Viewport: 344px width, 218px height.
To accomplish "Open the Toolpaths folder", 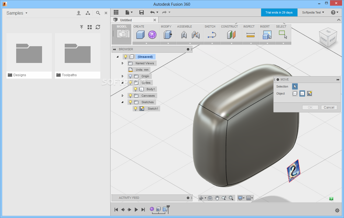I will 78,56.
